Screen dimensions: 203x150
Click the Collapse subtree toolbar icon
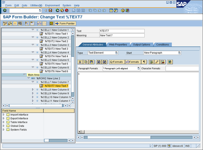32,23
